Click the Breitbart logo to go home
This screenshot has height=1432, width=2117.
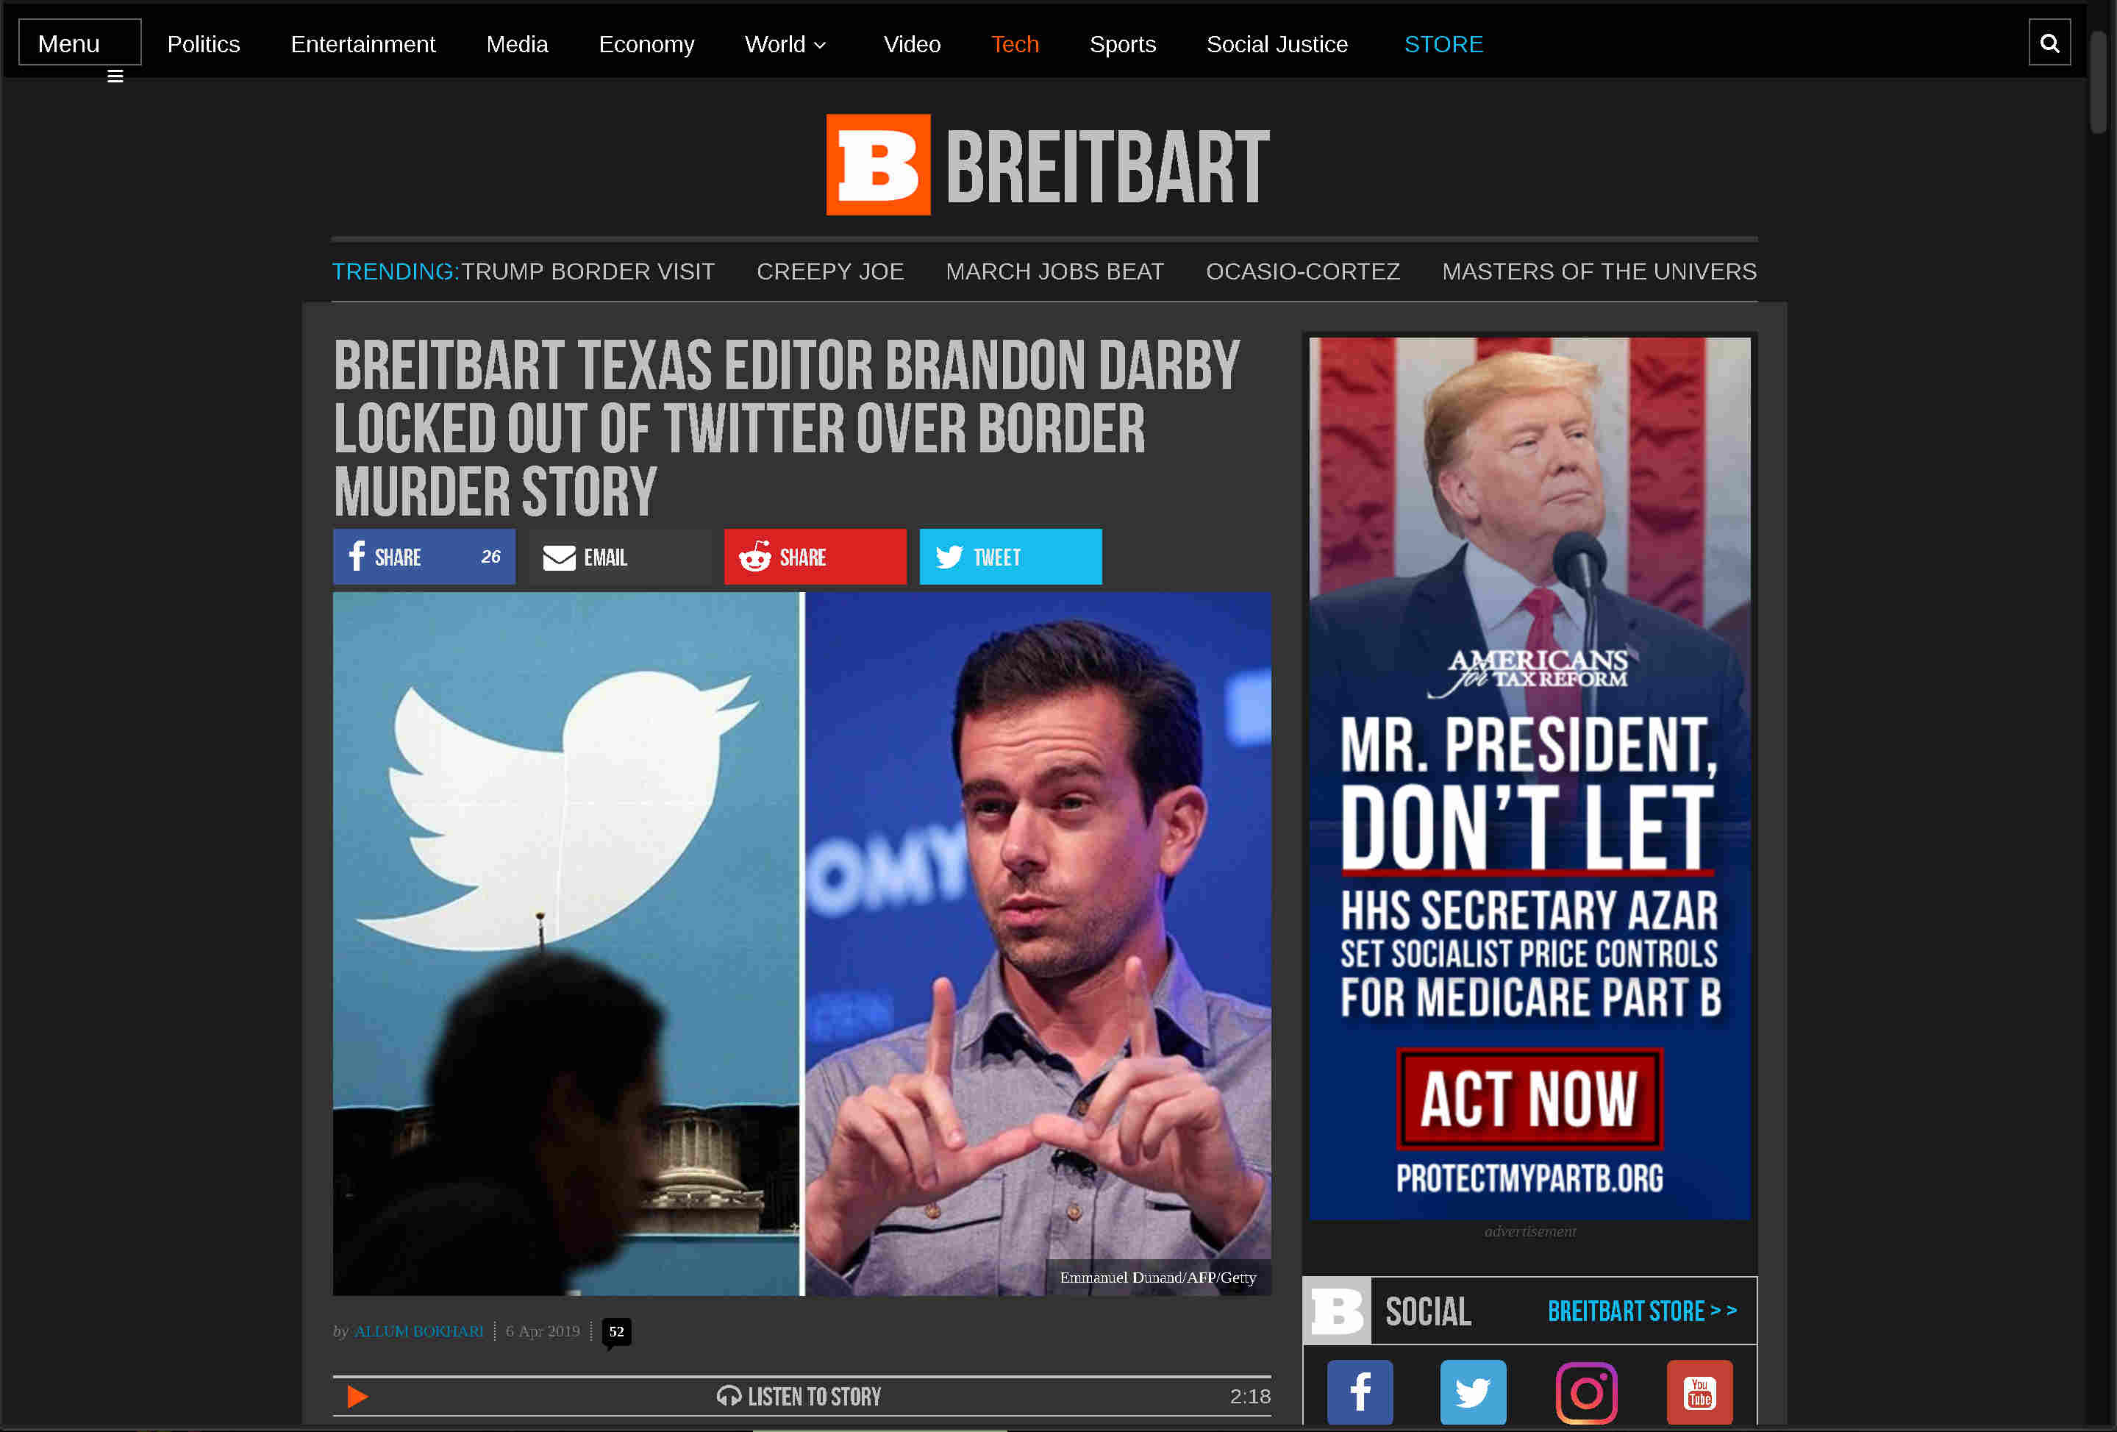[x=1046, y=164]
